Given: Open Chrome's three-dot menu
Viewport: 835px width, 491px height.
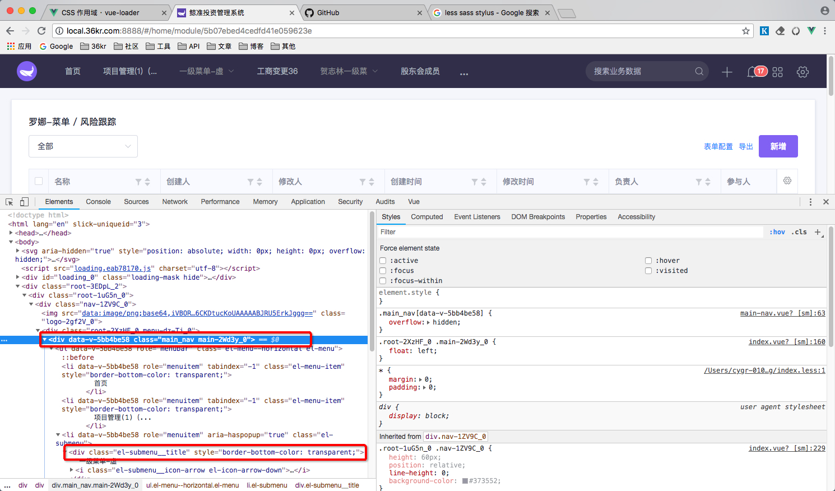Looking at the screenshot, I should (825, 31).
